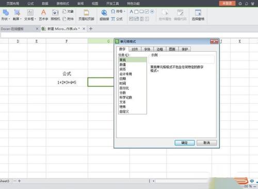Select the checkbox form control icon

click(147, 11)
